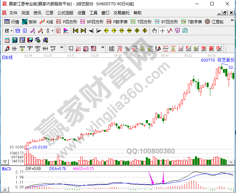Click the T数字表 button

pyautogui.click(x=192, y=22)
